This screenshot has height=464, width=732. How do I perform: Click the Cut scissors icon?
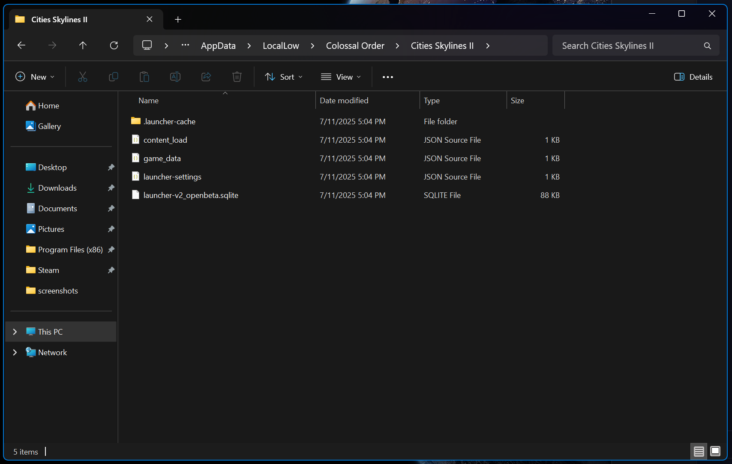pyautogui.click(x=83, y=77)
